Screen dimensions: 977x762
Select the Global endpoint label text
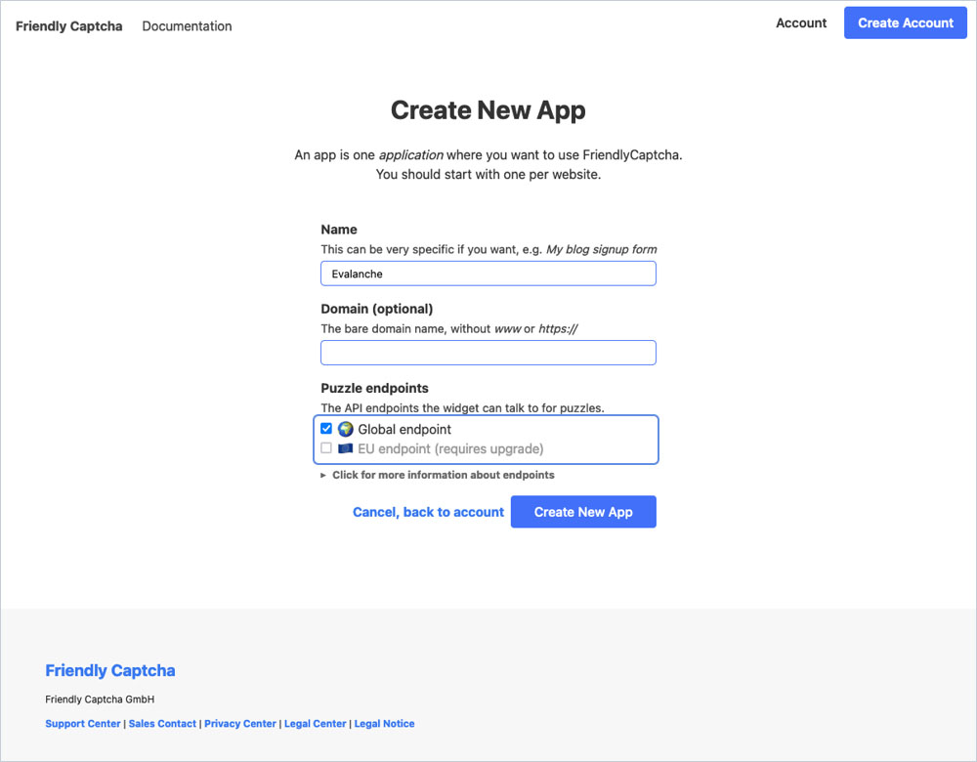click(x=404, y=429)
